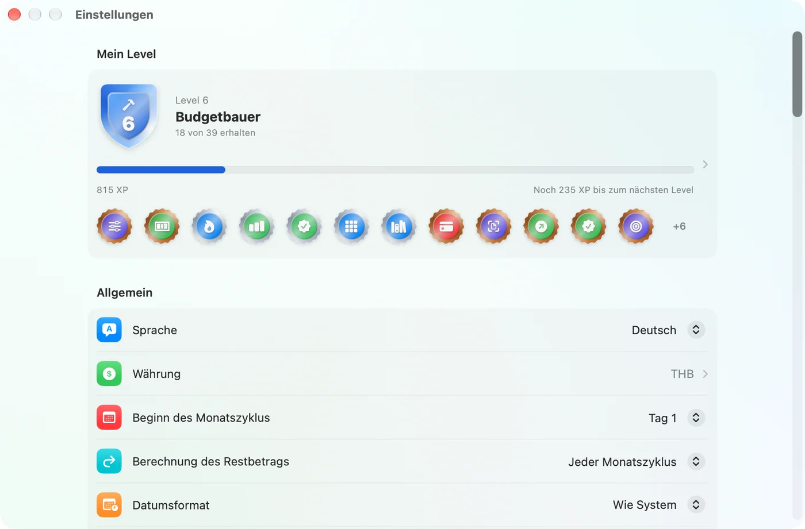Click the '815 XP' label
Viewport: 805px width, 529px height.
113,190
